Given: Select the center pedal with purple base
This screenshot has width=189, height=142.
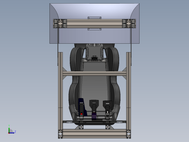Looking at the screenshot, I should (94, 110).
